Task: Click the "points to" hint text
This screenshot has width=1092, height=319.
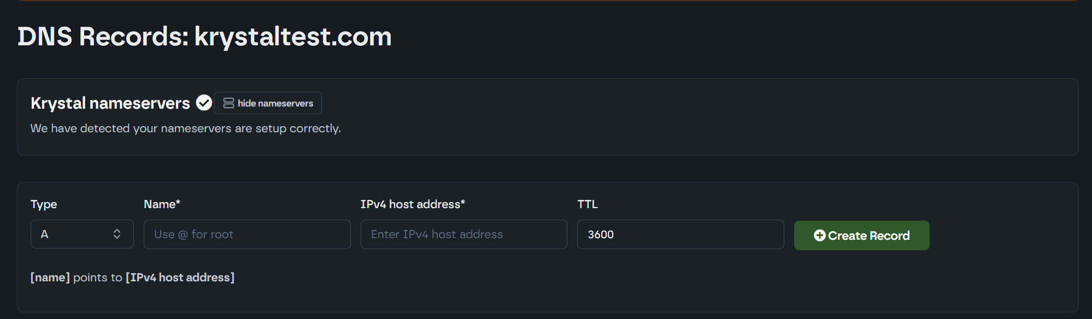Action: click(x=97, y=277)
